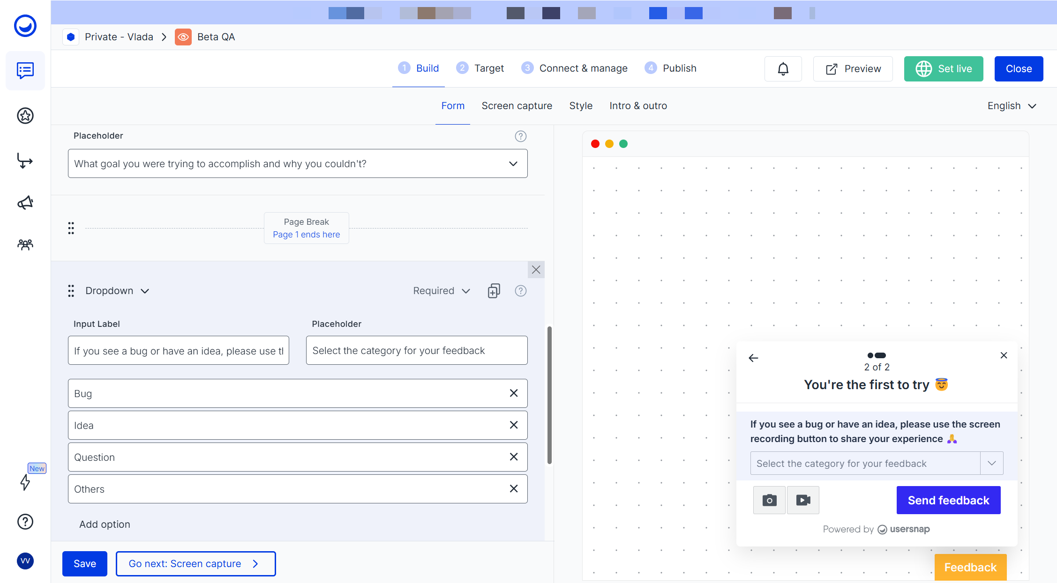Click the screenshot camera icon in widget
This screenshot has width=1057, height=583.
[769, 500]
